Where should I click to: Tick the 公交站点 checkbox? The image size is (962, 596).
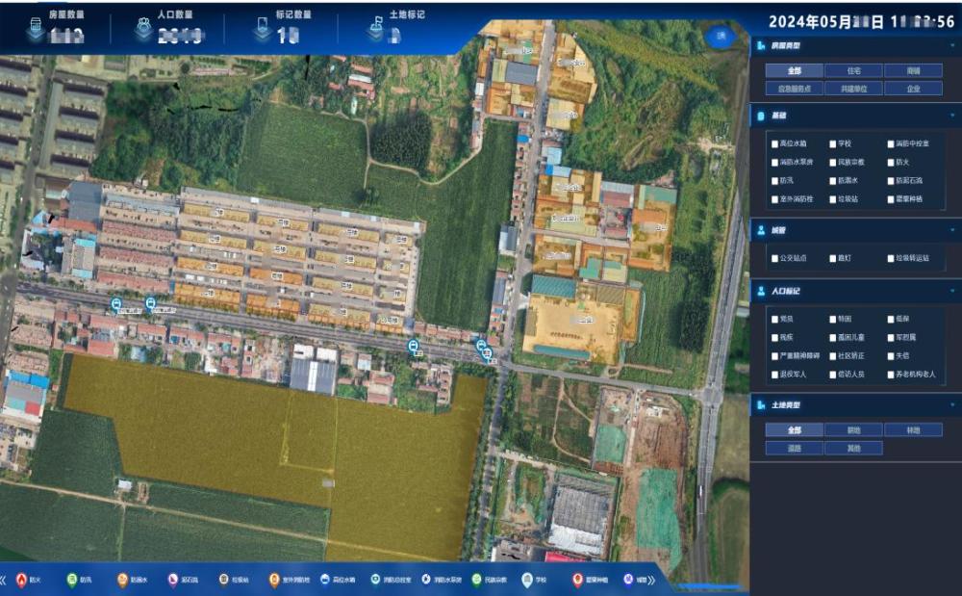(775, 258)
